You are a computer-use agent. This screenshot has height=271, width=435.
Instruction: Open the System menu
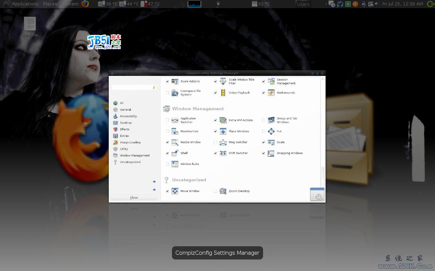pos(70,4)
